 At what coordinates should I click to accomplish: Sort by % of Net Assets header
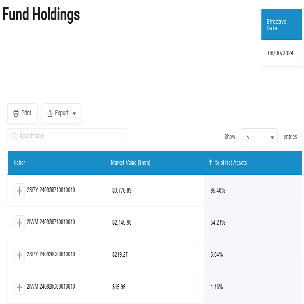click(x=231, y=163)
